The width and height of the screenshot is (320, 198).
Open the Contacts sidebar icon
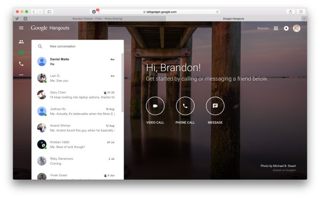[21, 42]
